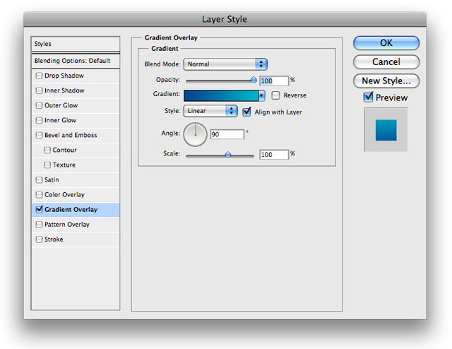452x349 pixels.
Task: Select the Inner Glow label
Action: [x=60, y=120]
